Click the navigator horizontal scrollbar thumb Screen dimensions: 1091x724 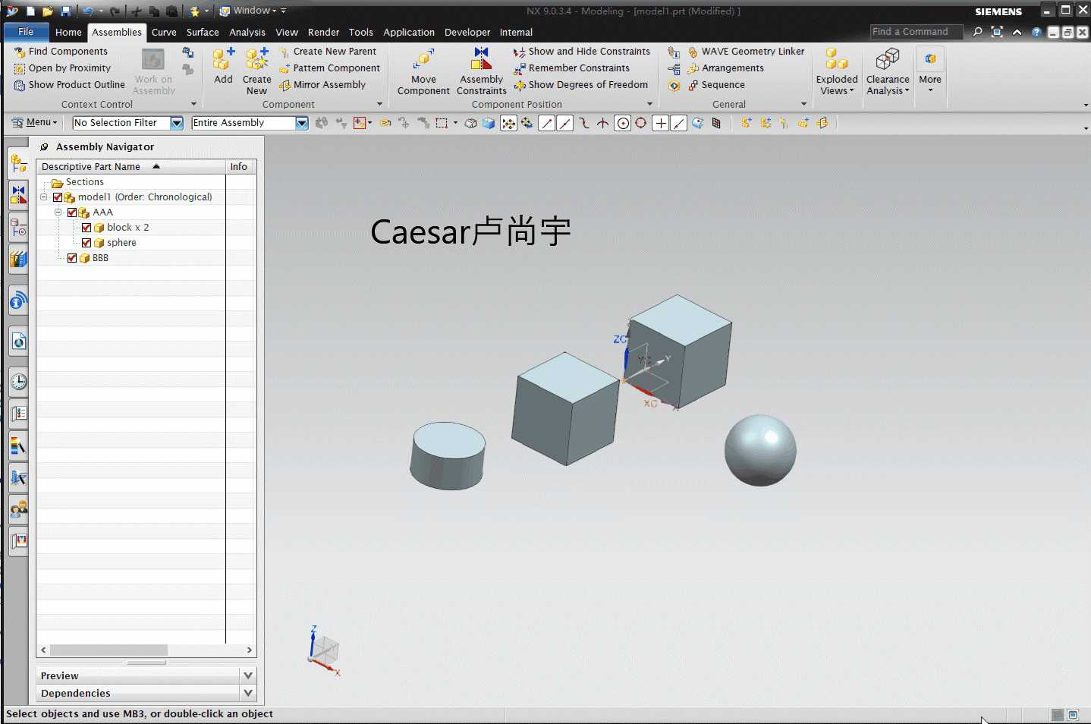pyautogui.click(x=108, y=650)
